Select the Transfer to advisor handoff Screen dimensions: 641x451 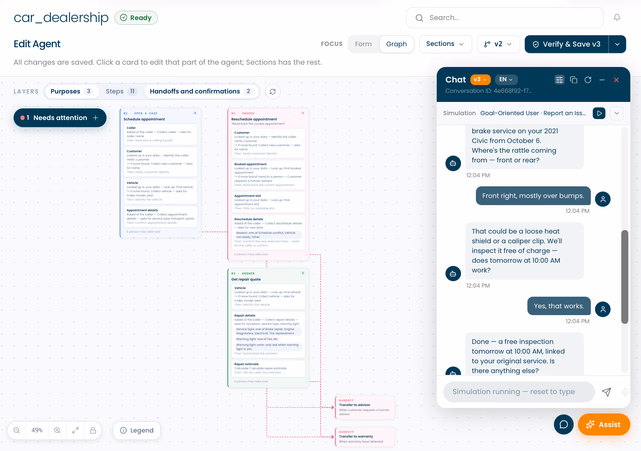(365, 407)
